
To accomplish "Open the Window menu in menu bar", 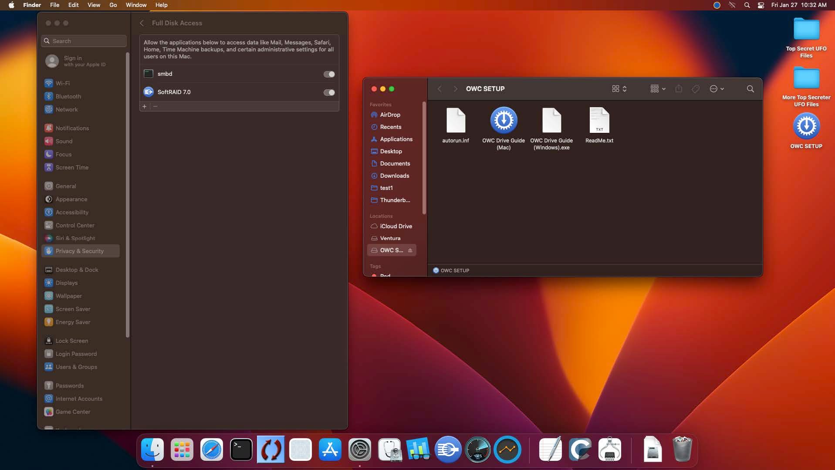I will [x=136, y=5].
